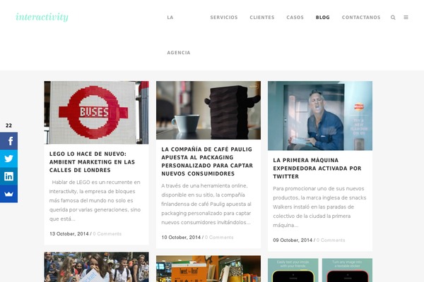
Task: Open the CLIENTES menu item
Action: (262, 17)
